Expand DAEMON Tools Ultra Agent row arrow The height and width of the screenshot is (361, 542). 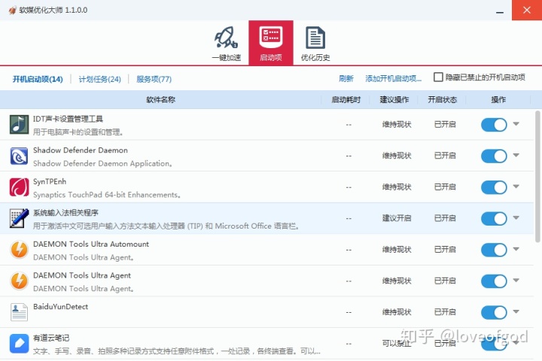coord(516,280)
